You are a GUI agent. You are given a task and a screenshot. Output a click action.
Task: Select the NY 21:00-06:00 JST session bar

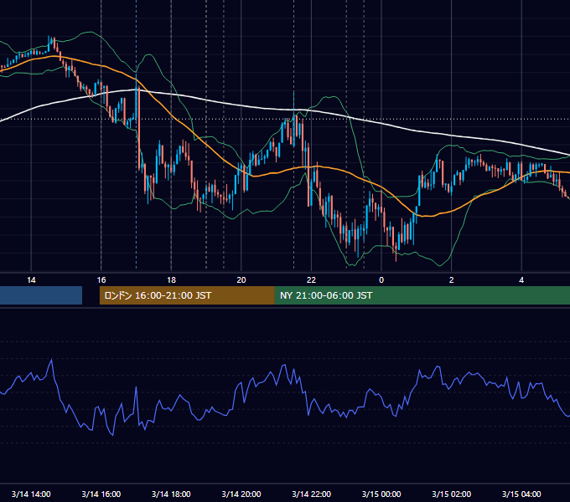click(x=422, y=295)
